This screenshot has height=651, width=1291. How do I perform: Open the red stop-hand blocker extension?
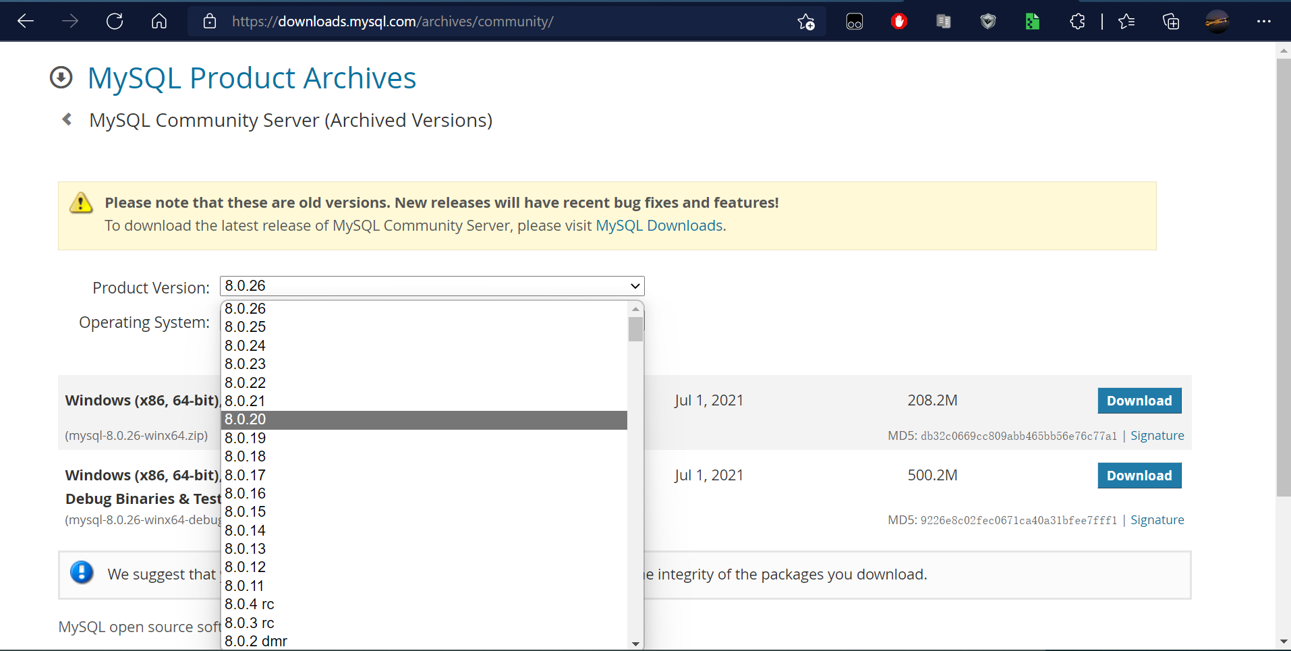point(899,22)
